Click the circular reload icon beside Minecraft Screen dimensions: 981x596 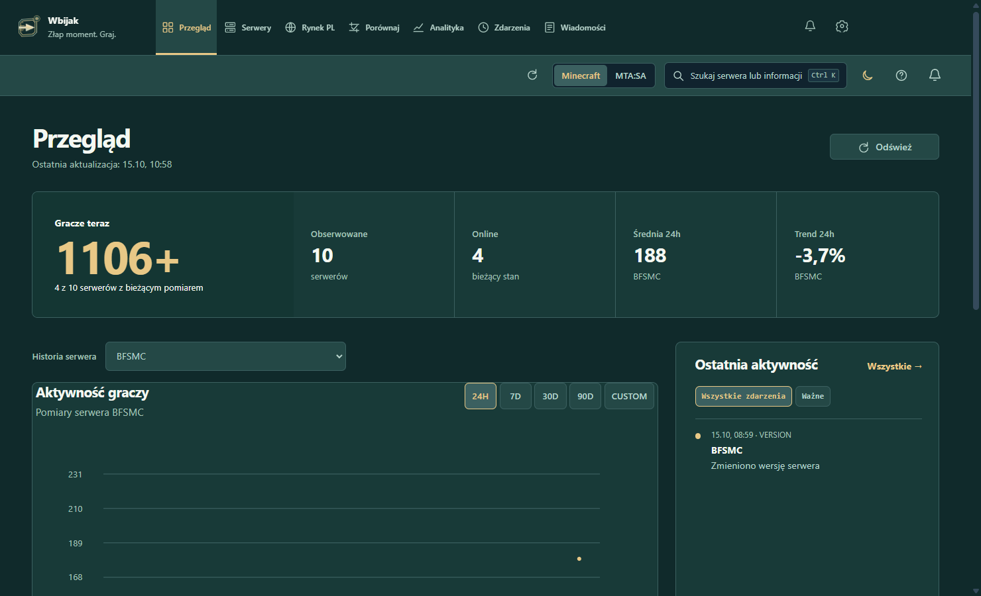[532, 75]
